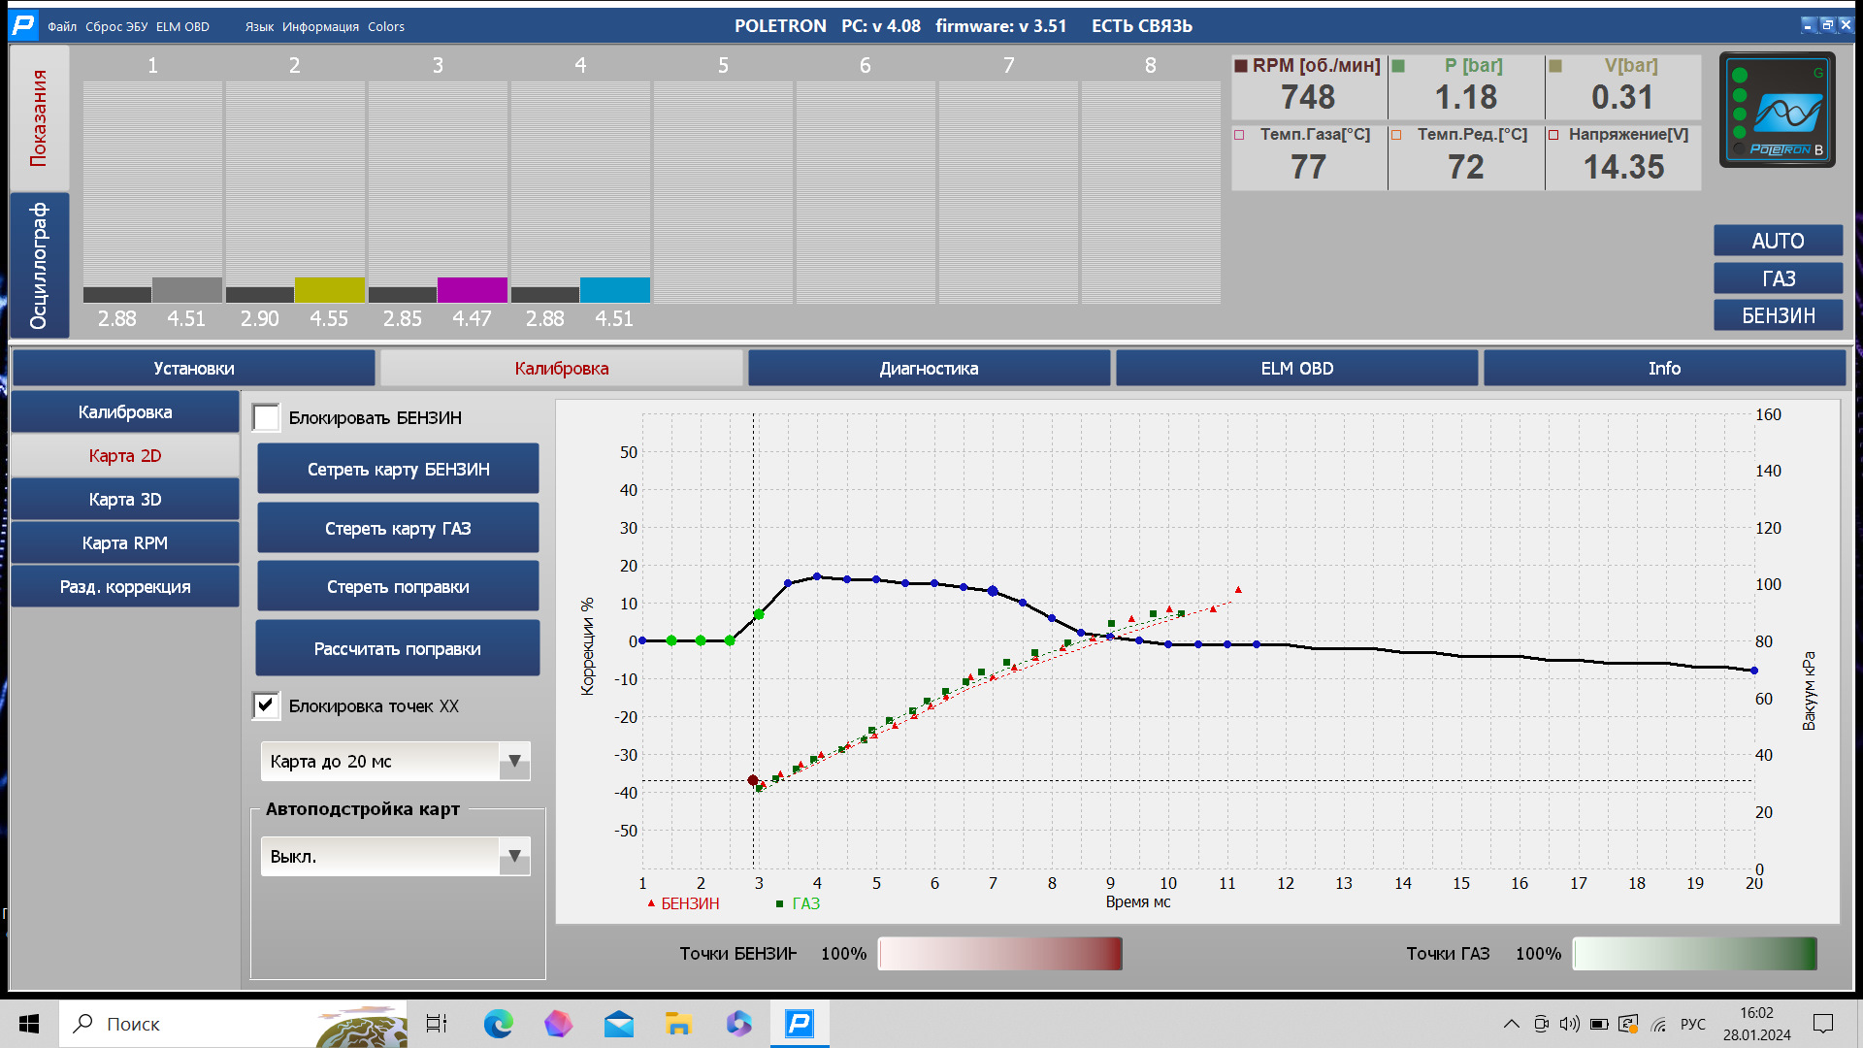Viewport: 1863px width, 1048px height.
Task: Switch to the Диагностика tab
Action: [929, 369]
